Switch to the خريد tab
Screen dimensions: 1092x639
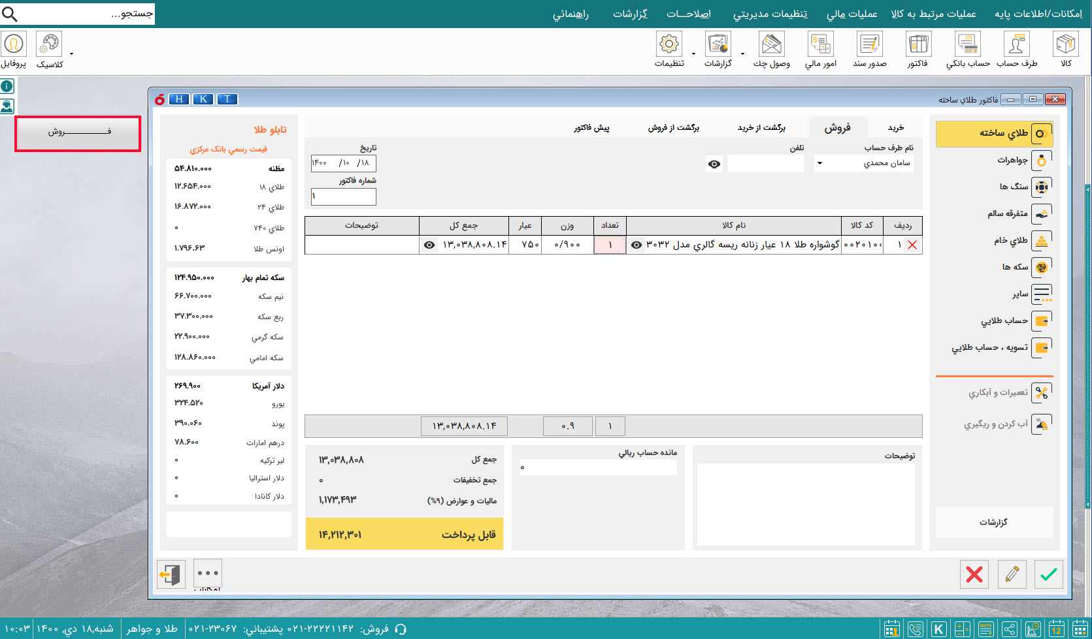coord(896,128)
